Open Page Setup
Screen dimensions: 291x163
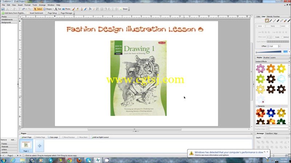pyautogui.click(x=51, y=13)
